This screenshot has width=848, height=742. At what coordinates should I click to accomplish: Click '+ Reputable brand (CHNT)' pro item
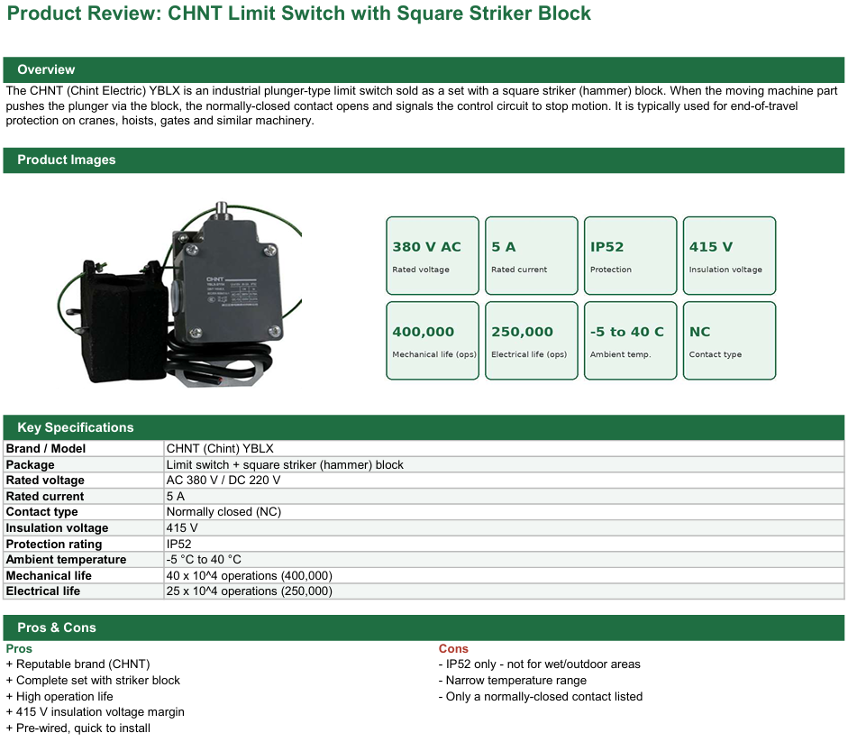tap(78, 664)
